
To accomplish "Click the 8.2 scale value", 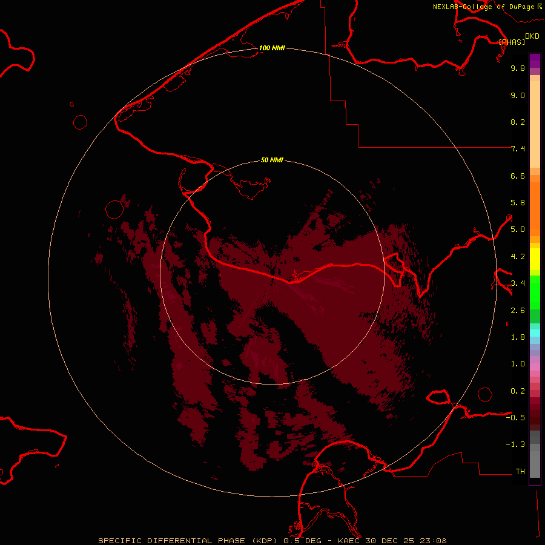I will coord(518,122).
